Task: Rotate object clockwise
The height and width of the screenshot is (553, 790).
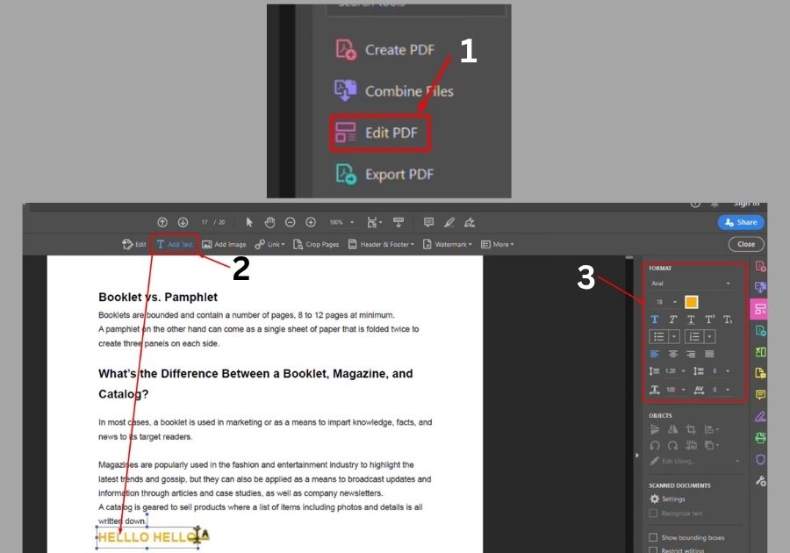Action: coord(672,446)
